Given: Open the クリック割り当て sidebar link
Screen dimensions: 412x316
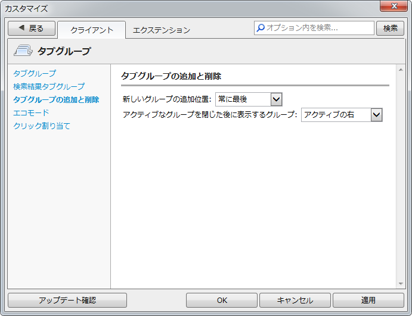Looking at the screenshot, I should point(42,126).
